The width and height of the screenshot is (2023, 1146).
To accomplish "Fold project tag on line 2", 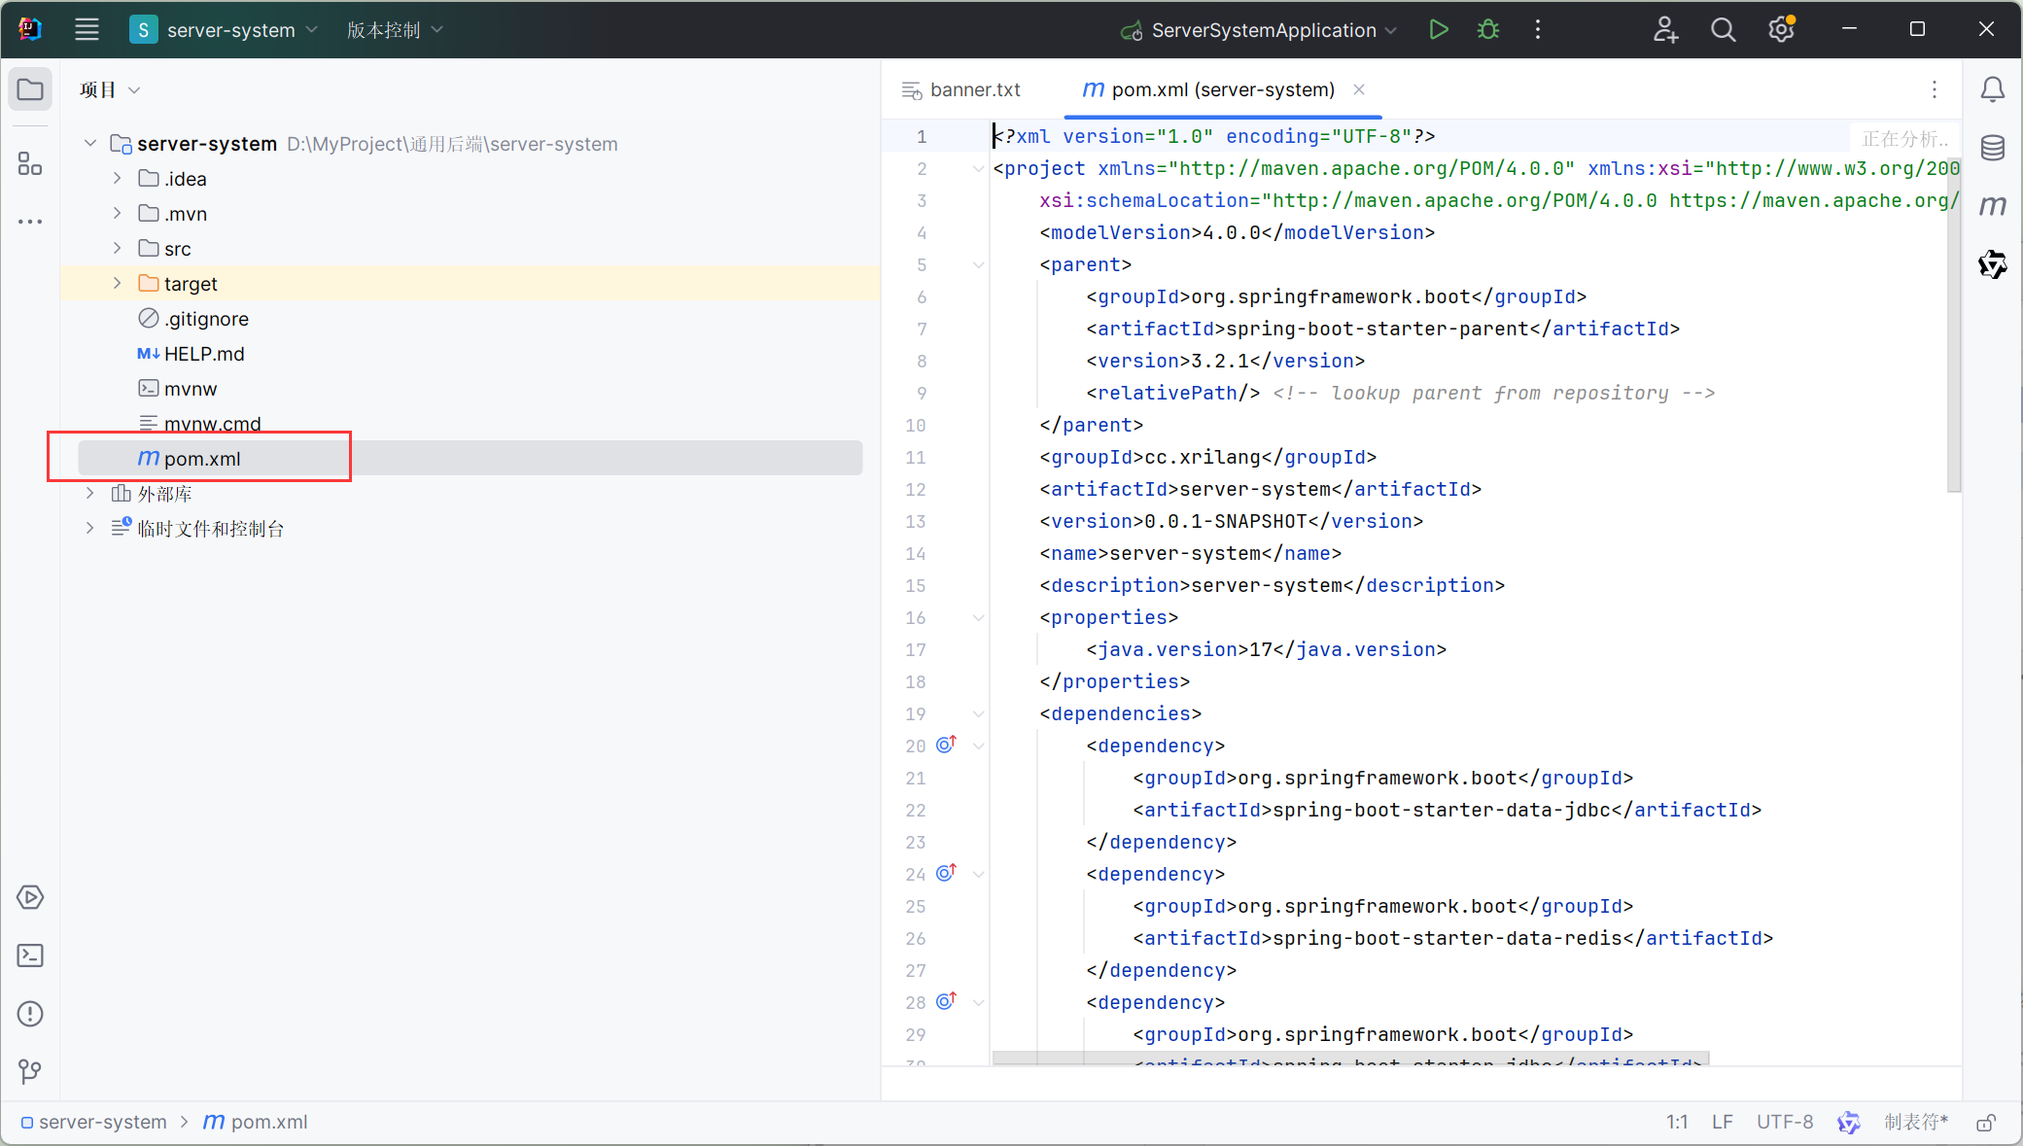I will pyautogui.click(x=979, y=168).
